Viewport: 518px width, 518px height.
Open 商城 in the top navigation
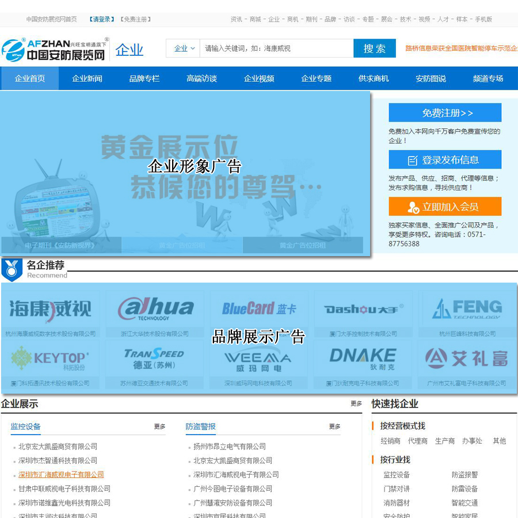tap(255, 19)
